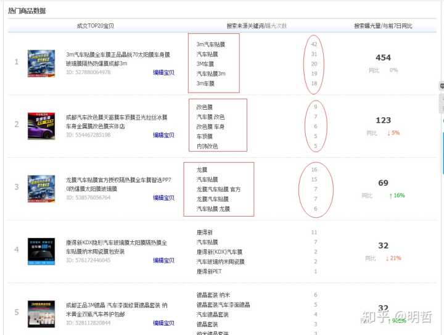The height and width of the screenshot is (335, 444).
Task: Click product ID 527880064978
Action: 88,72
